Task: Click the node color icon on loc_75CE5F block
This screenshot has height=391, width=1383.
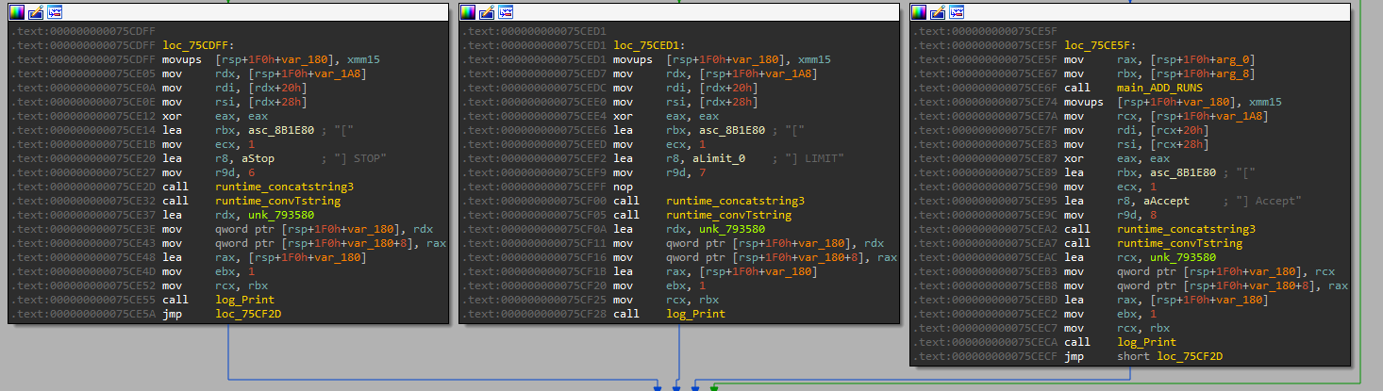Action: [x=919, y=12]
